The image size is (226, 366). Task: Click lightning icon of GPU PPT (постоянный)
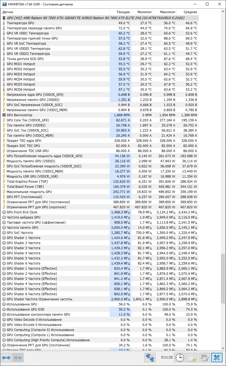(x=4, y=197)
